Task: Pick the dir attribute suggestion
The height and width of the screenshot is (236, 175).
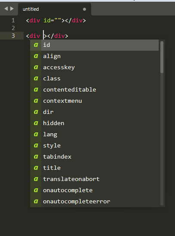Action: pos(95,112)
